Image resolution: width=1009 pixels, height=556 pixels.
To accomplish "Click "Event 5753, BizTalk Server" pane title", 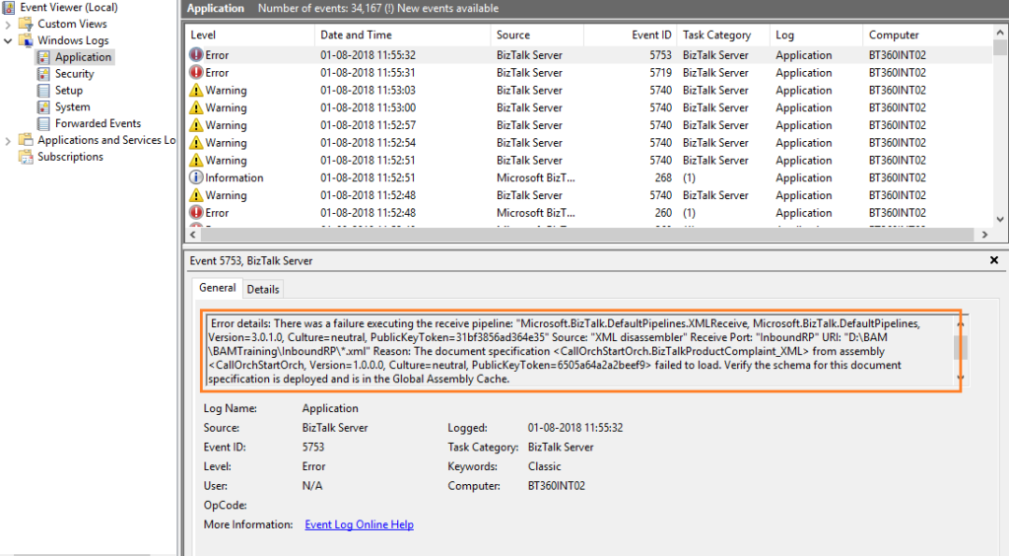I will click(x=251, y=260).
